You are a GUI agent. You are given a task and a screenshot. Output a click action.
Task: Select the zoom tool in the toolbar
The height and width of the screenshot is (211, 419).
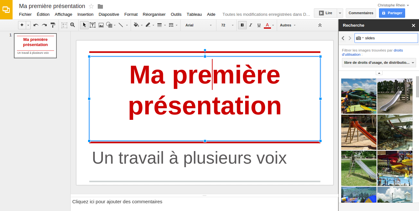pyautogui.click(x=73, y=25)
